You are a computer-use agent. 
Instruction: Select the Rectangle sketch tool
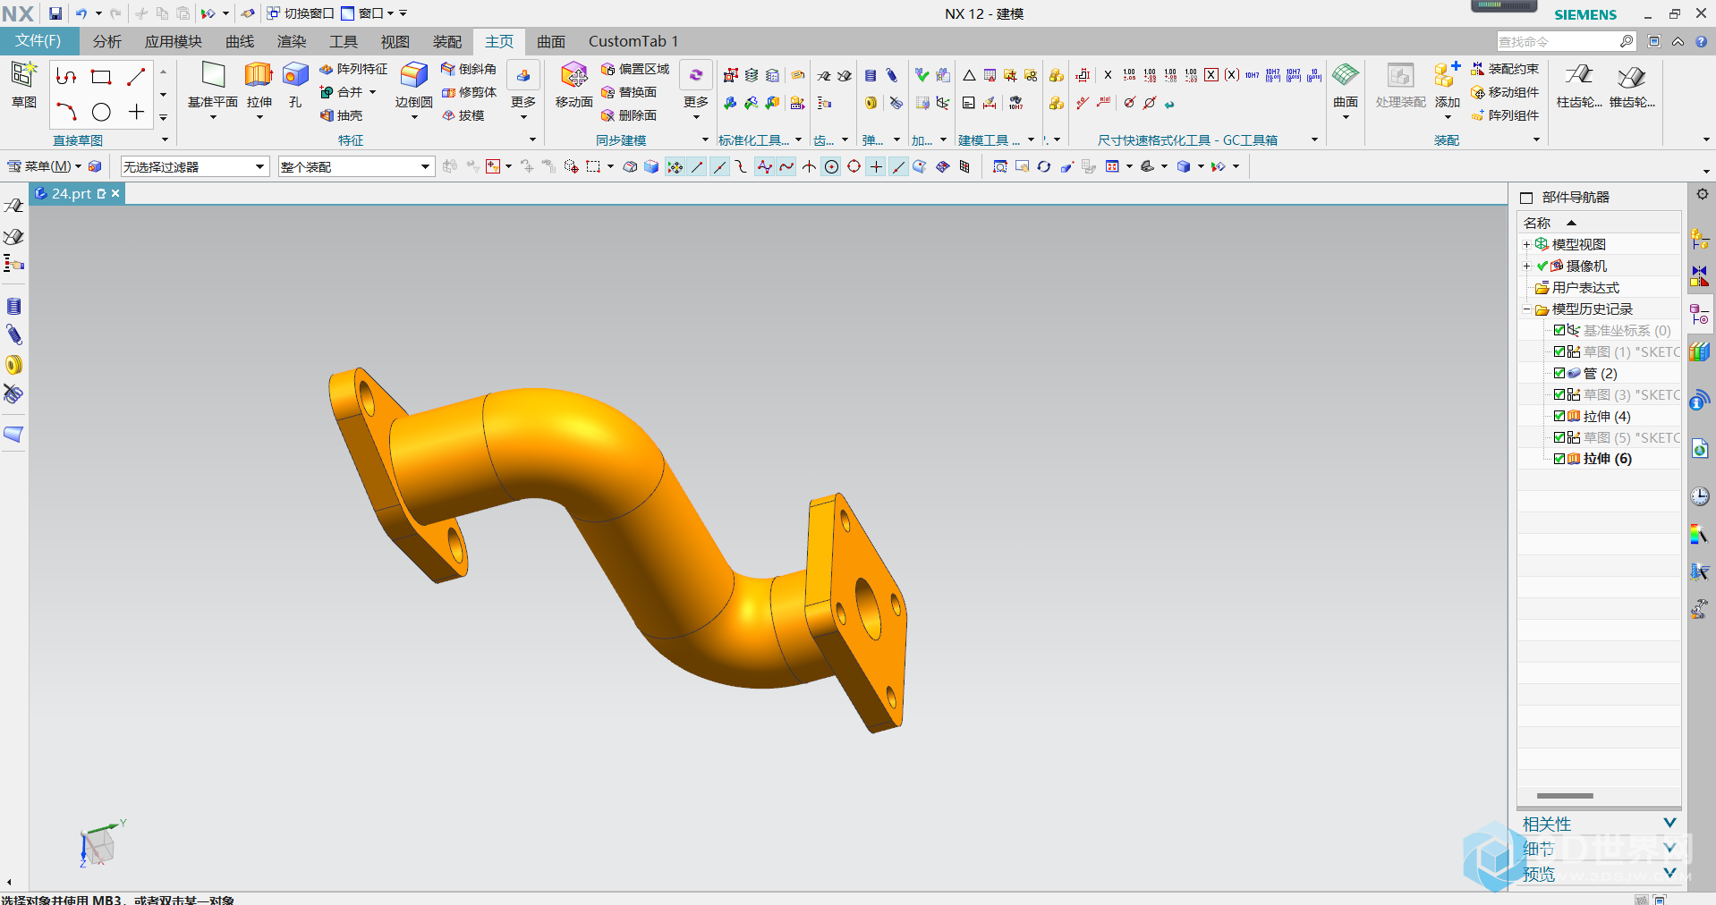point(101,77)
